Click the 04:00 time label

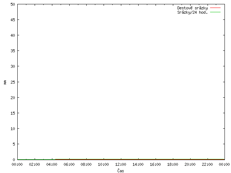click(52, 164)
